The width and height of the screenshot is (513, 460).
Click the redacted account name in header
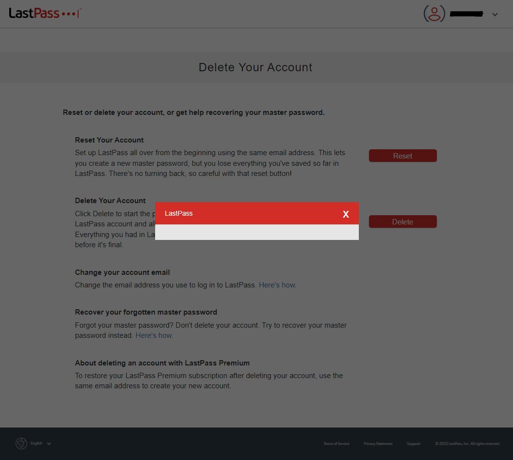coord(466,14)
